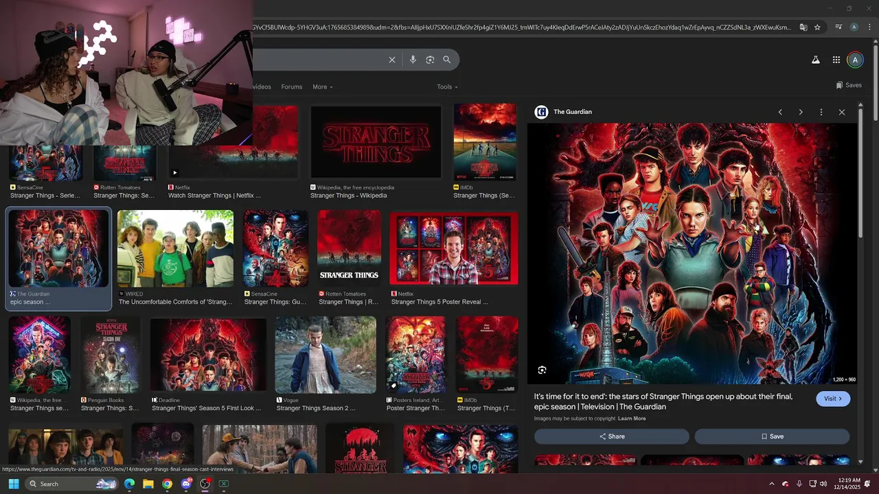This screenshot has height=494, width=879.
Task: Open Windows Start menu
Action: click(x=13, y=484)
